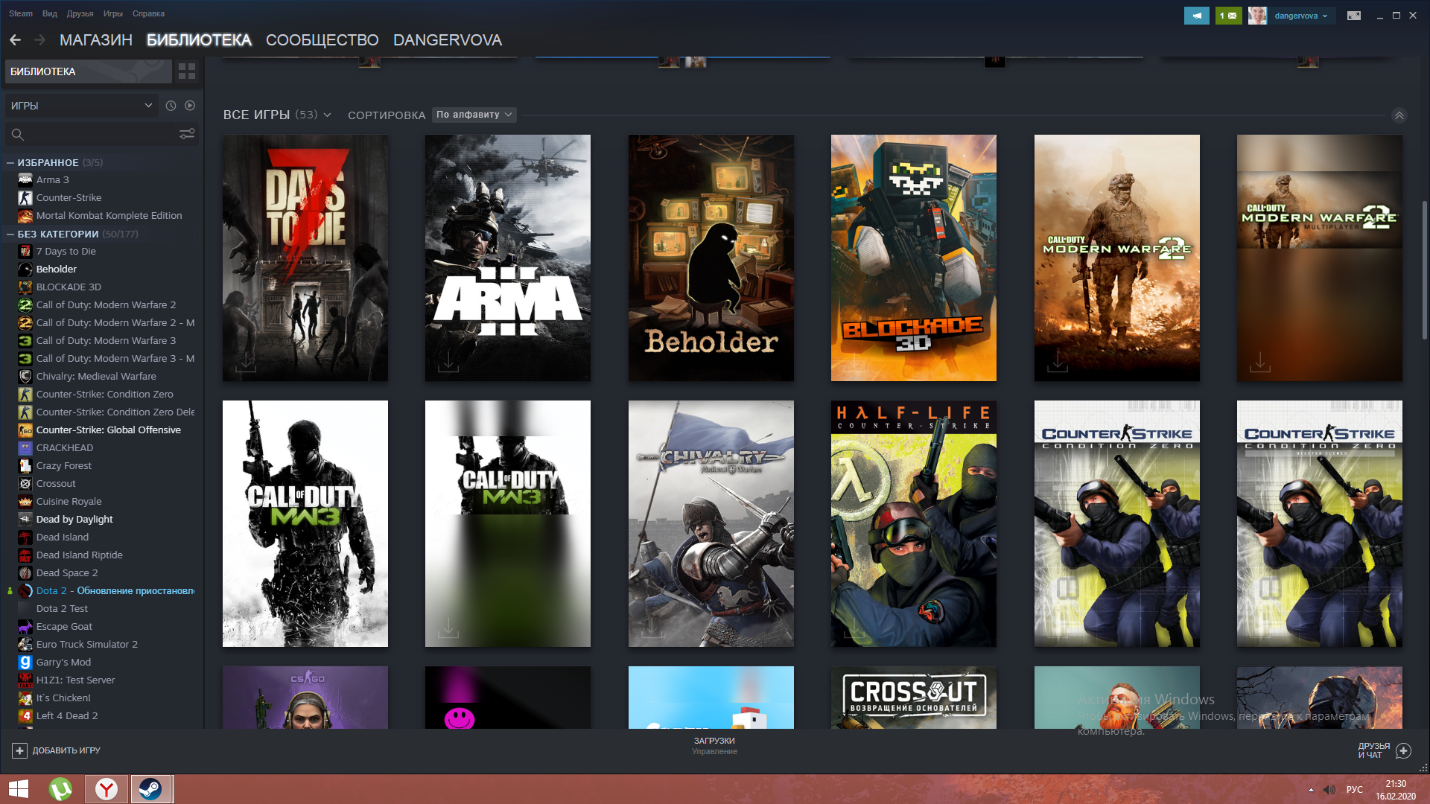Screen dimensions: 1430x804
Task: Open advanced filter settings icon
Action: pos(187,134)
